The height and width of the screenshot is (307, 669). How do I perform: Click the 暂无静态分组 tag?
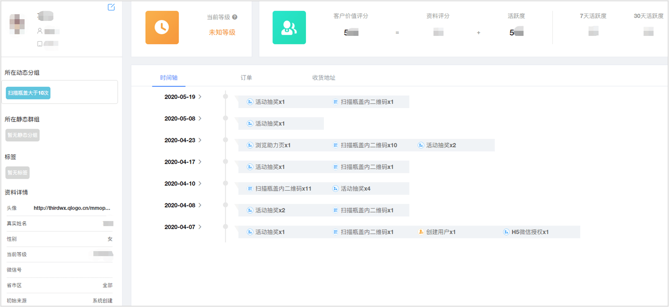pyautogui.click(x=23, y=135)
